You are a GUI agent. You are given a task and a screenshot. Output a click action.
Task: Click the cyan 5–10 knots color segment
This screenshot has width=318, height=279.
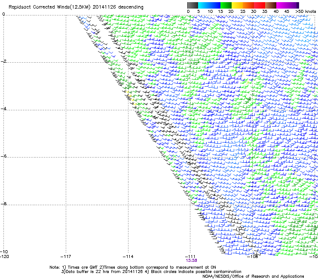[x=204, y=5]
